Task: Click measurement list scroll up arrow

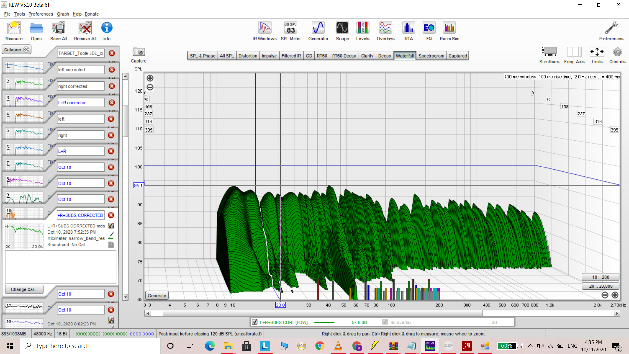Action: point(125,76)
